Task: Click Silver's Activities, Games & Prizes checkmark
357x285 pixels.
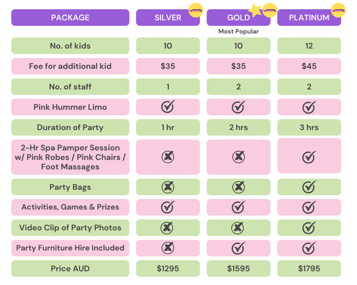Action: click(168, 207)
